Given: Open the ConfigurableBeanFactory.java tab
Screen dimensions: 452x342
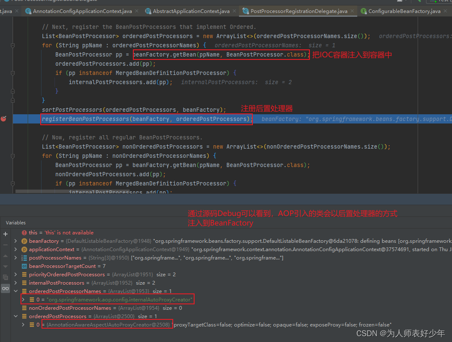Looking at the screenshot, I should pos(405,11).
